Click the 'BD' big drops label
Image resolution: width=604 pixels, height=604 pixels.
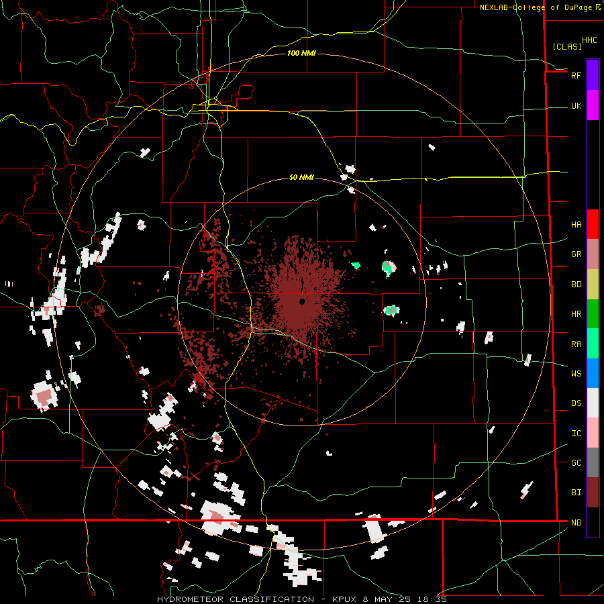(576, 285)
